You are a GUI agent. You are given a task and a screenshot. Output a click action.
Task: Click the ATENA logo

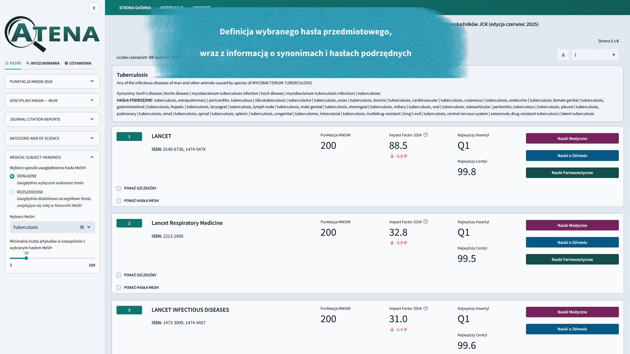52,34
